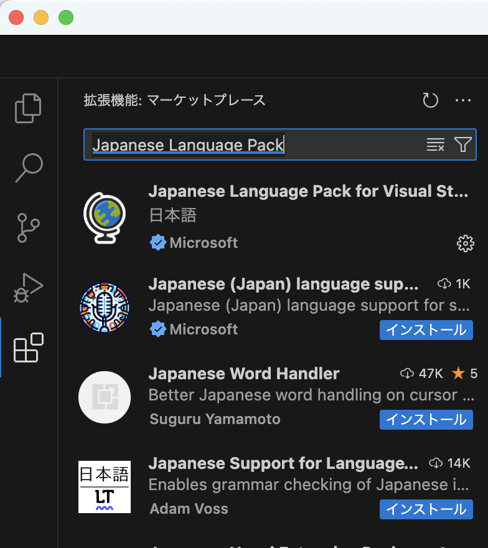The width and height of the screenshot is (488, 548).
Task: Click the LanguageTool 日本語 extension thumbnail
Action: [105, 487]
